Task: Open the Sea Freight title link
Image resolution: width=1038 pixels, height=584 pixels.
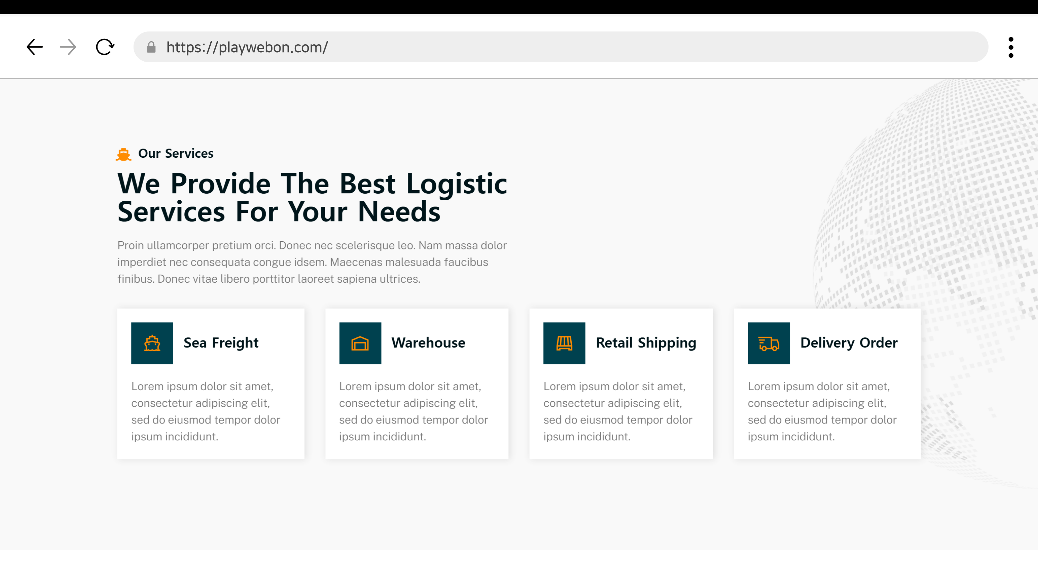Action: (221, 343)
